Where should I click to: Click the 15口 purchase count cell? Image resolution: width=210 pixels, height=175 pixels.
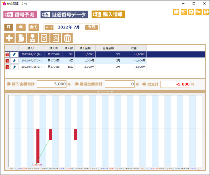(x=69, y=67)
